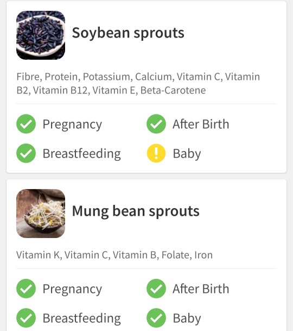Select Pregnancy label under Soybean sprouts
The image size is (293, 331).
pos(72,124)
